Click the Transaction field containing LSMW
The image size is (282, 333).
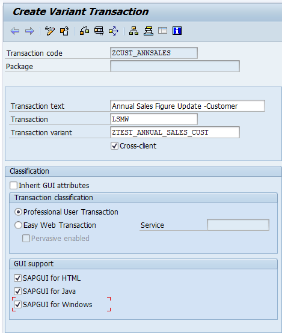point(154,119)
